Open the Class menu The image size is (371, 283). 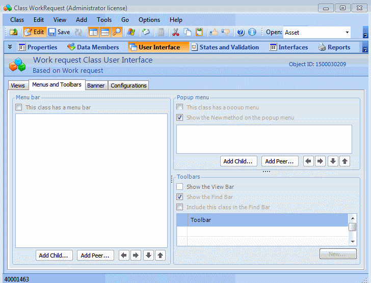click(17, 20)
